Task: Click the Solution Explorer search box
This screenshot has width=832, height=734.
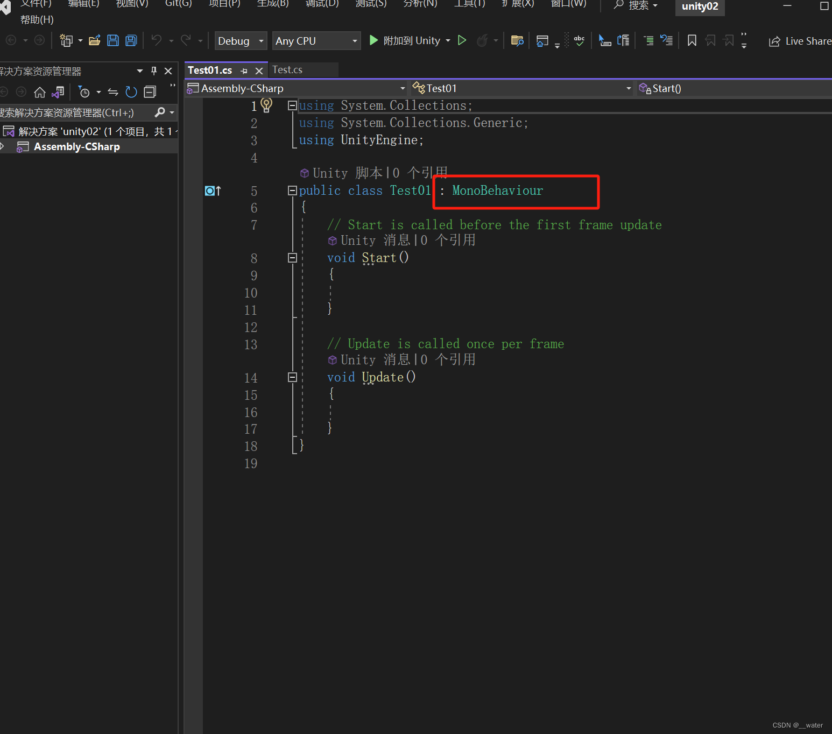Action: (70, 112)
